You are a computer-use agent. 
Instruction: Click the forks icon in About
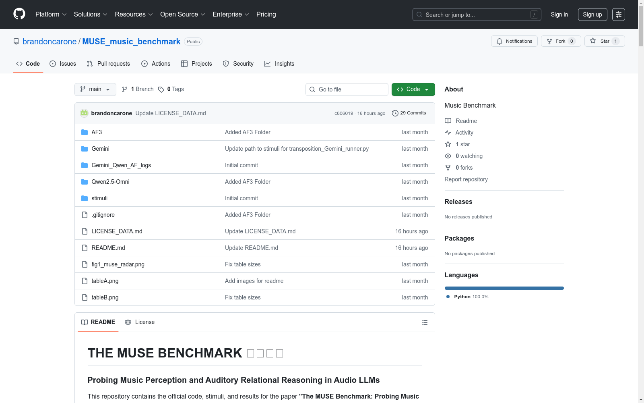click(448, 168)
